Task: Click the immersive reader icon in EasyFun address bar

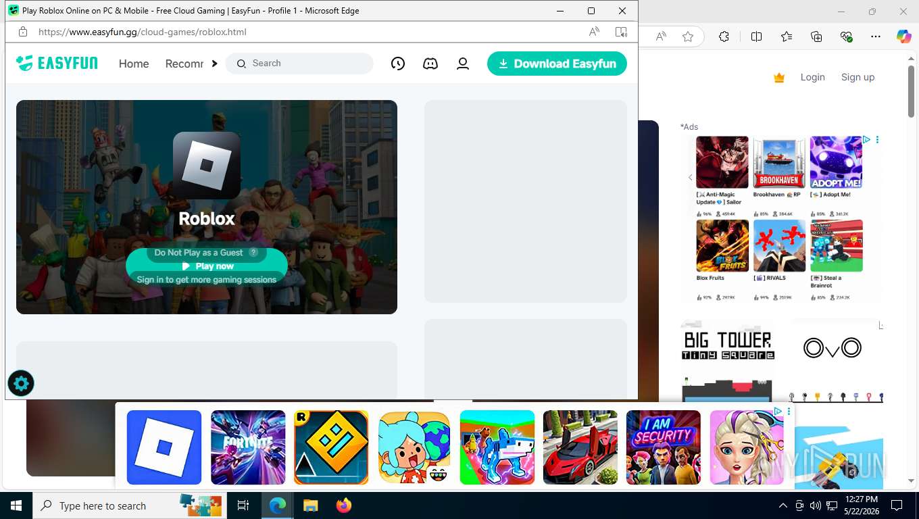Action: pyautogui.click(x=621, y=32)
